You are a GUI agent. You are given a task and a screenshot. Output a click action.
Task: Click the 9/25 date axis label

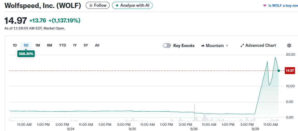tap(132, 129)
